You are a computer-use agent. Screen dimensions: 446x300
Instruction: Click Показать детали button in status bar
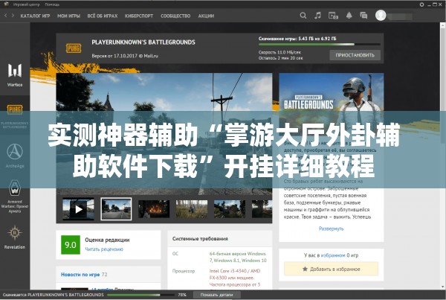(x=217, y=295)
